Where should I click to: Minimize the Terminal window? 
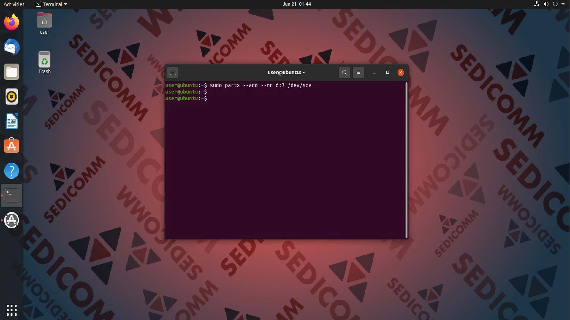pos(374,73)
